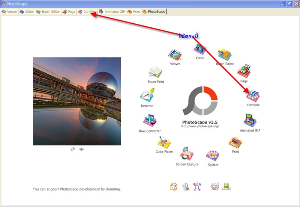Click the language selection icon

197,186
